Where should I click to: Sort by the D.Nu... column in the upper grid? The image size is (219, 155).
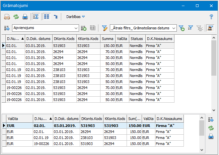15,39
